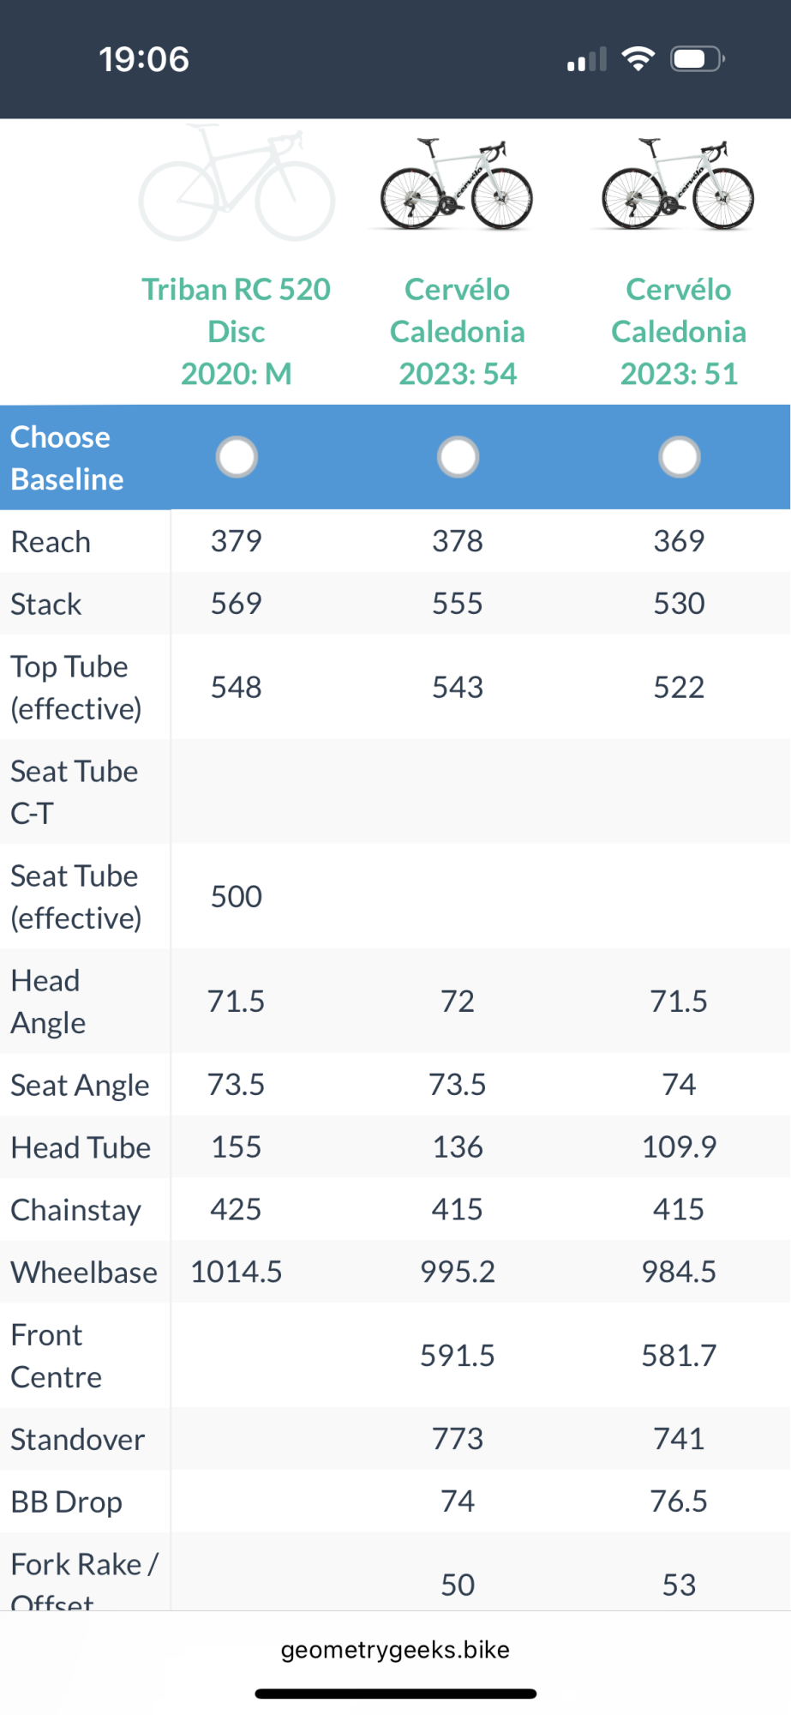
Task: Open Triban RC 520 Disc 2020: M link
Action: click(x=237, y=332)
